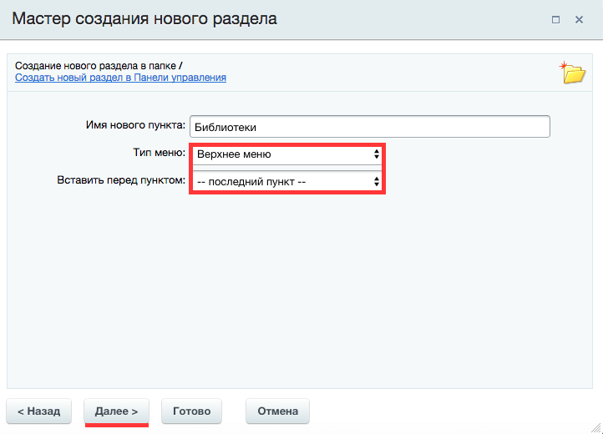Click the stepper arrows on 'Верхнее меню' select
This screenshot has width=603, height=434.
tap(377, 154)
